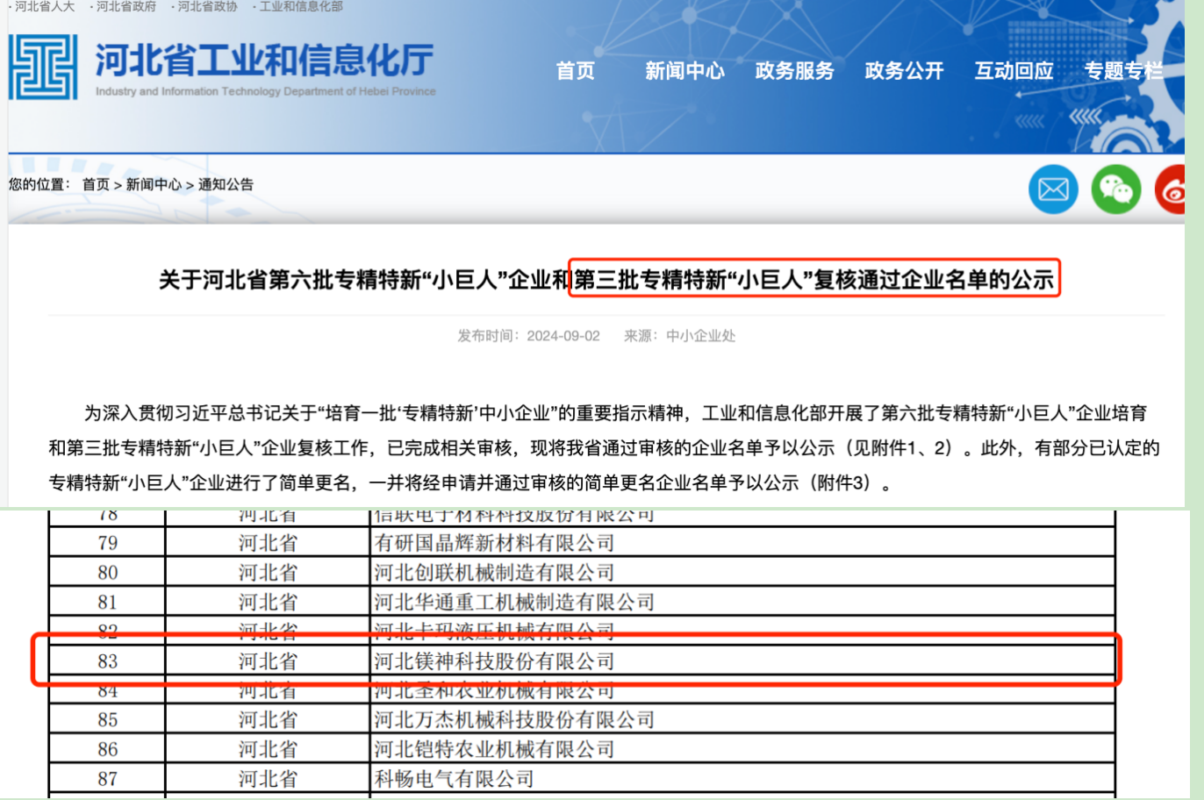The image size is (1204, 800).
Task: Follow the 河北省政府 top link
Action: (125, 7)
